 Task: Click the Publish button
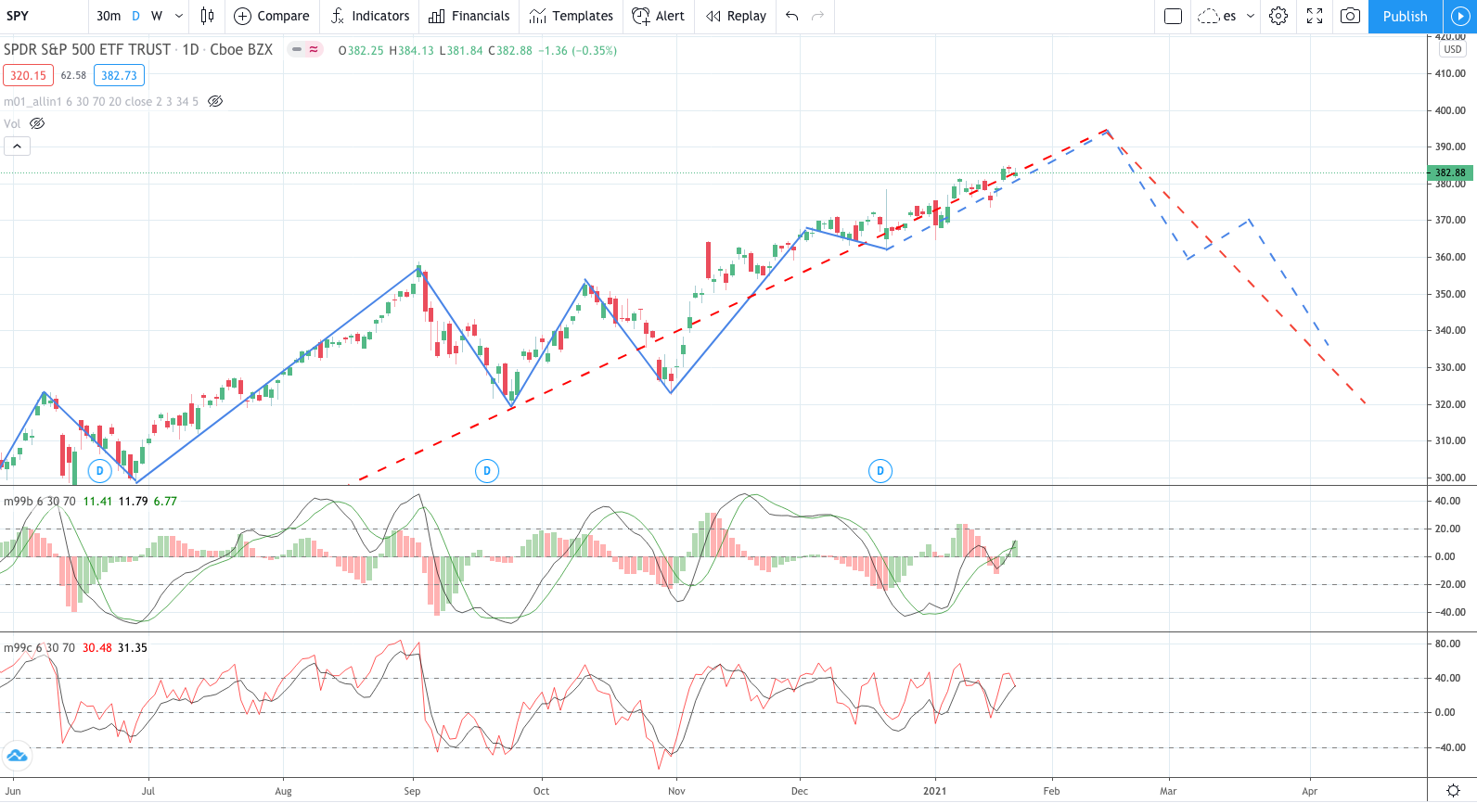(x=1405, y=16)
